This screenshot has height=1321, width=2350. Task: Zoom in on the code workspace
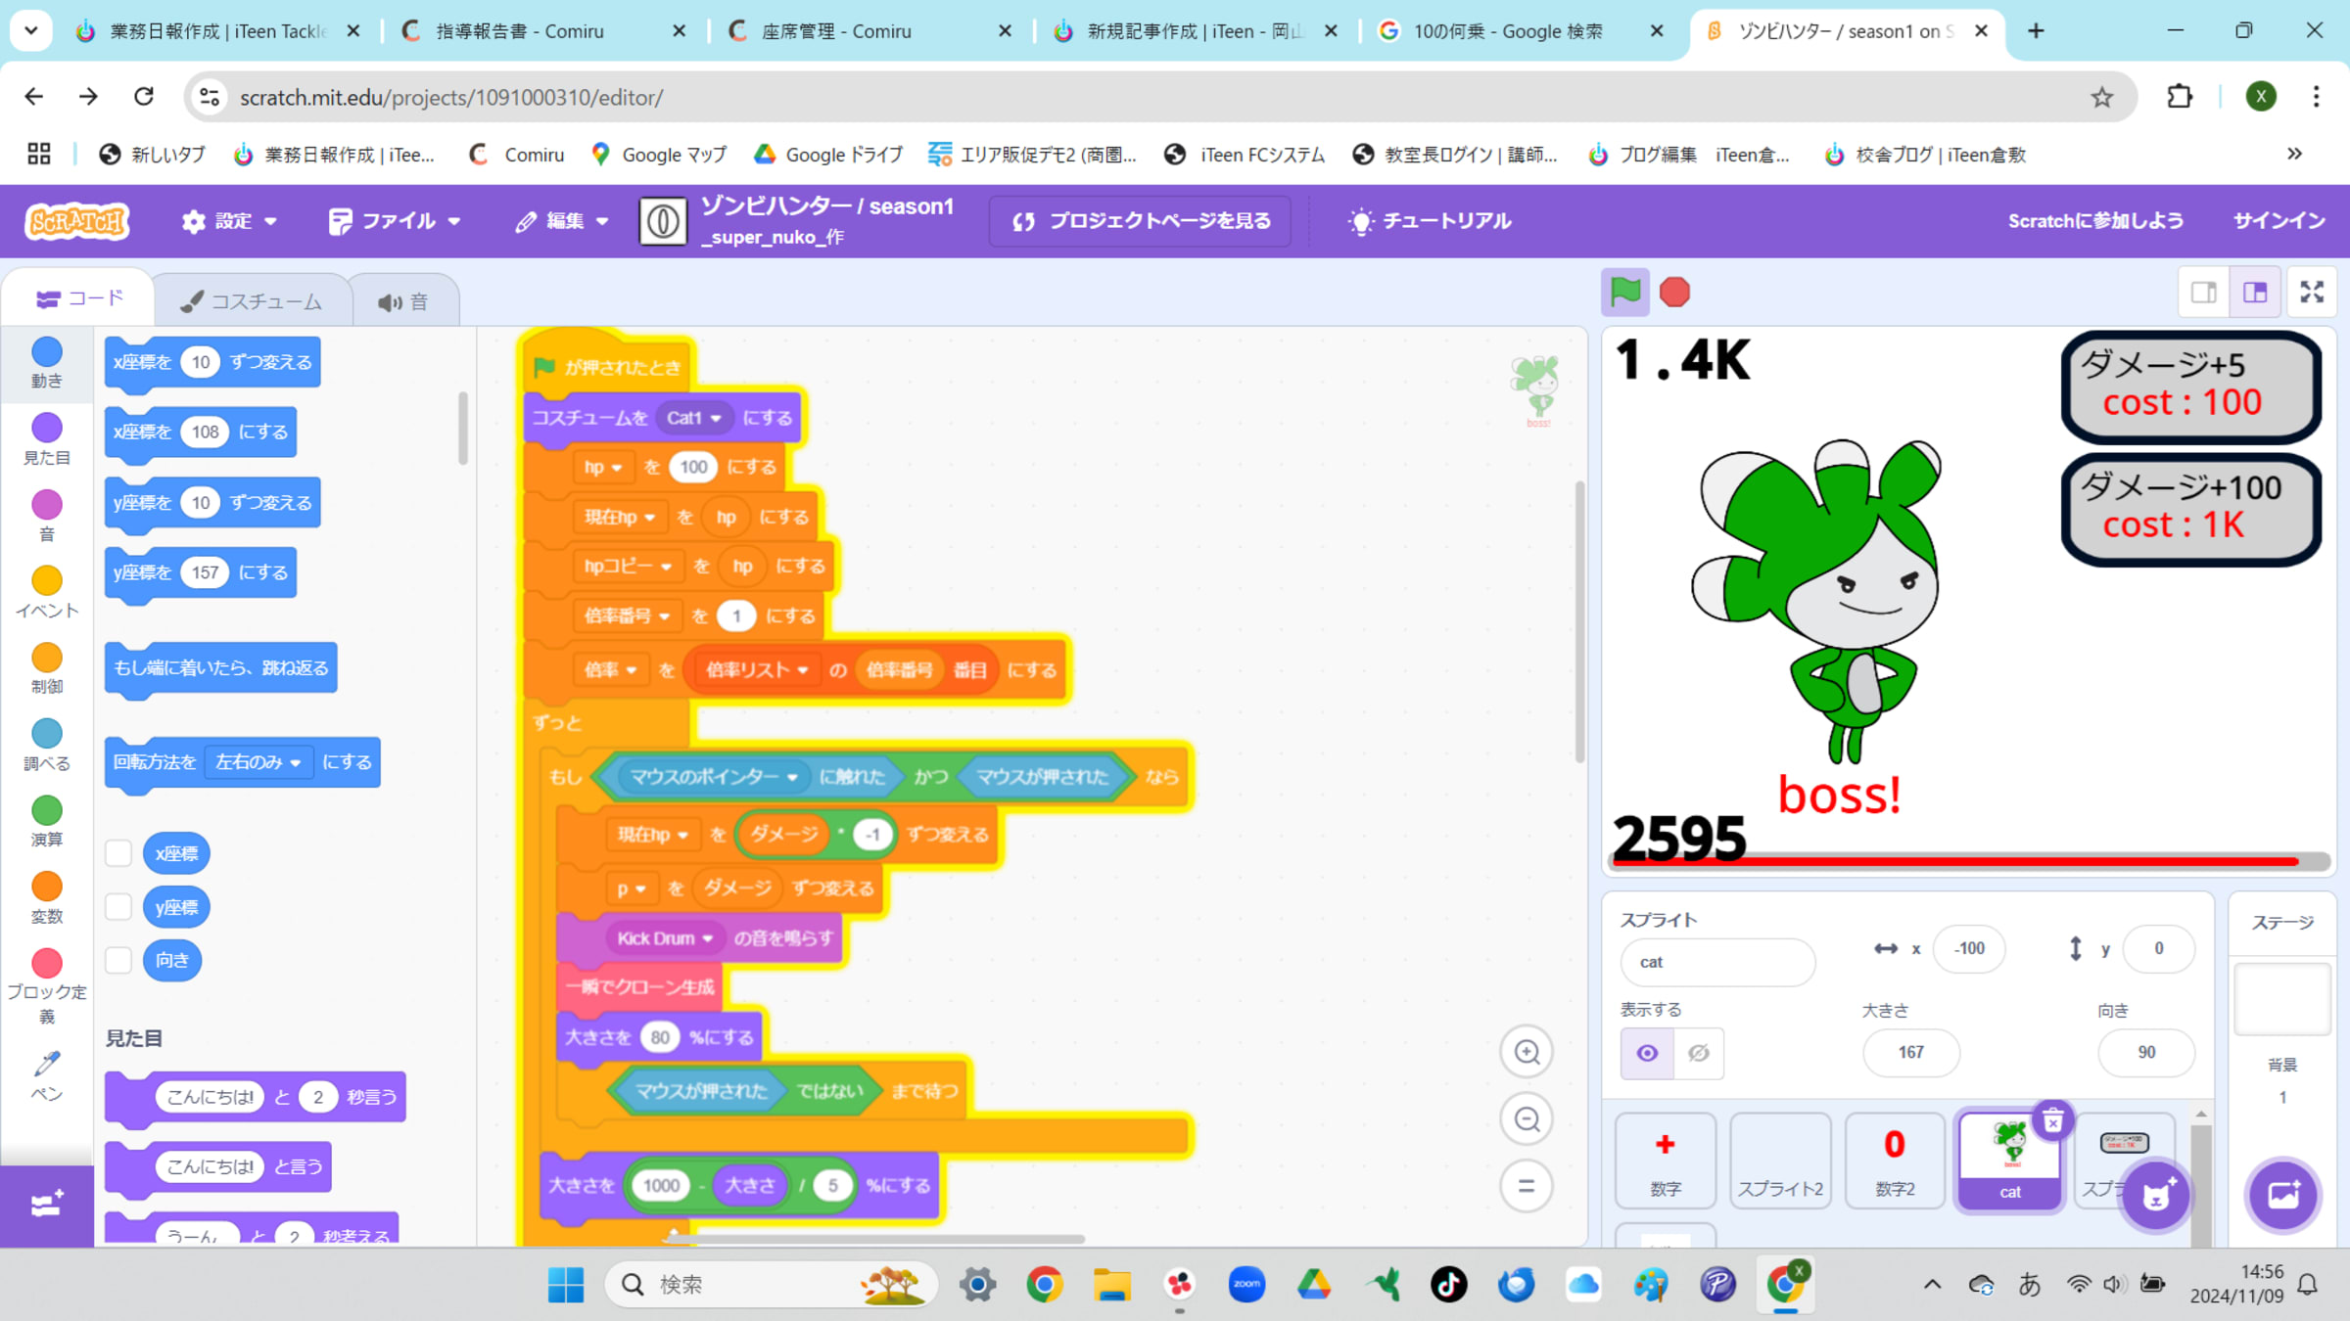1527,1053
